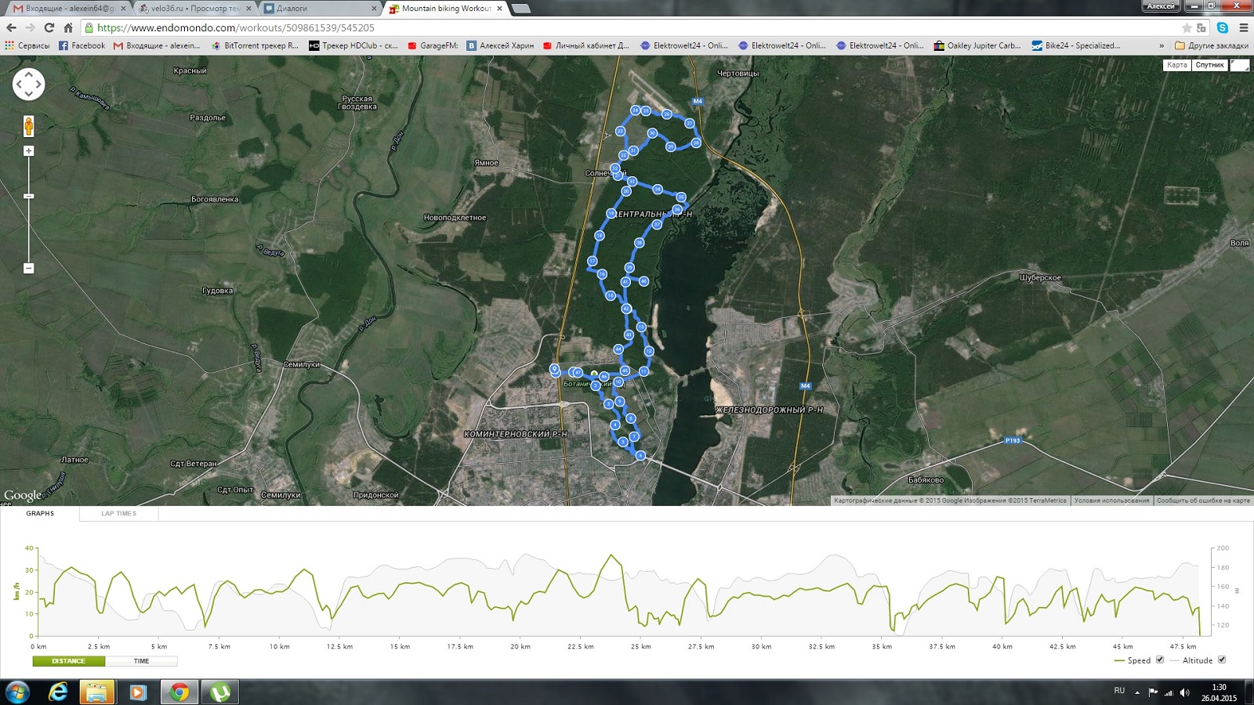Screen dimensions: 1254x705
Task: Open the Другие закладки bookmarks folder
Action: (x=1211, y=45)
